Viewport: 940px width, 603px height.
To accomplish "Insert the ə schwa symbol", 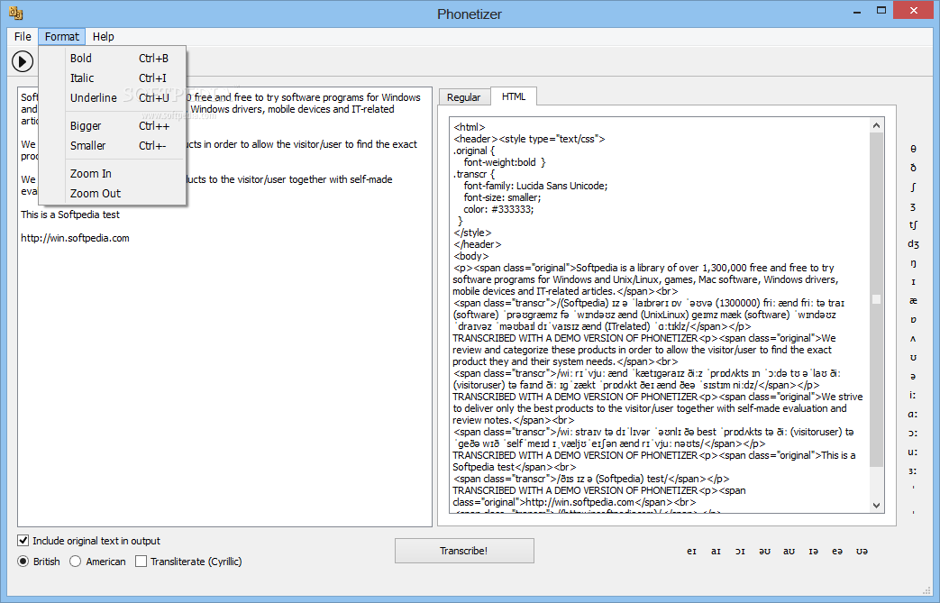I will pos(913,377).
